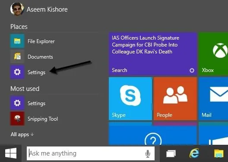Open Task View from the taskbar

pos(171,153)
